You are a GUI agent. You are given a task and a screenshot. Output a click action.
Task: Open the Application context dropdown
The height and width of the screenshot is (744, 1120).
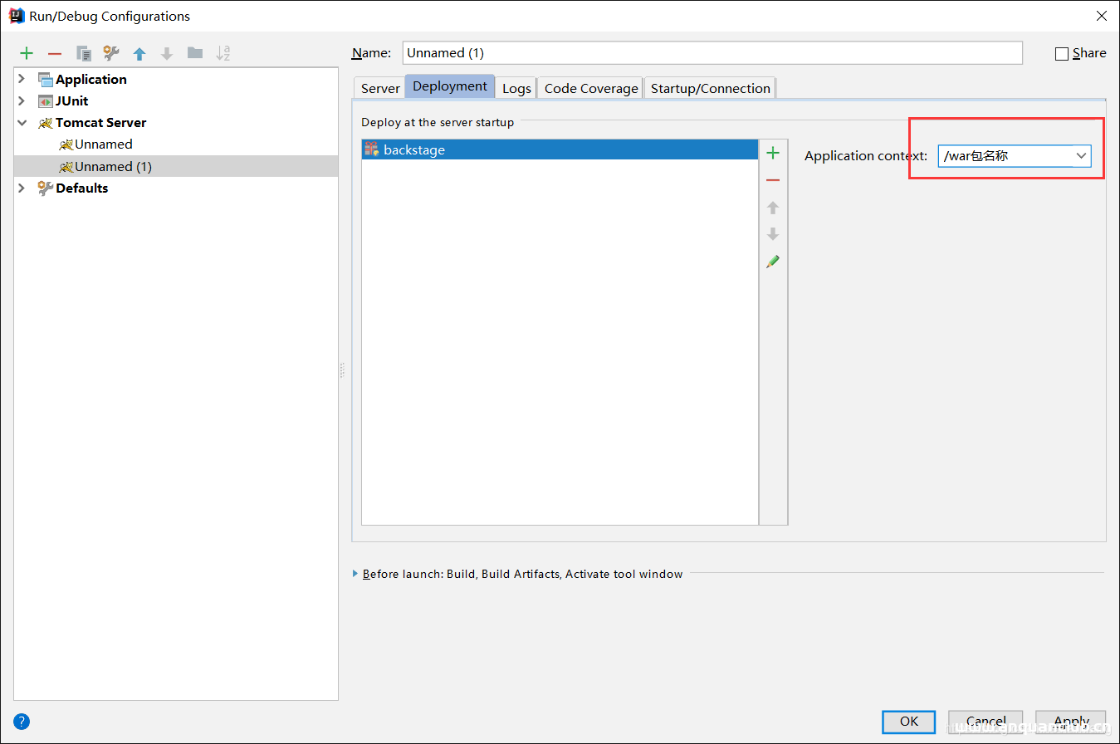pos(1081,156)
